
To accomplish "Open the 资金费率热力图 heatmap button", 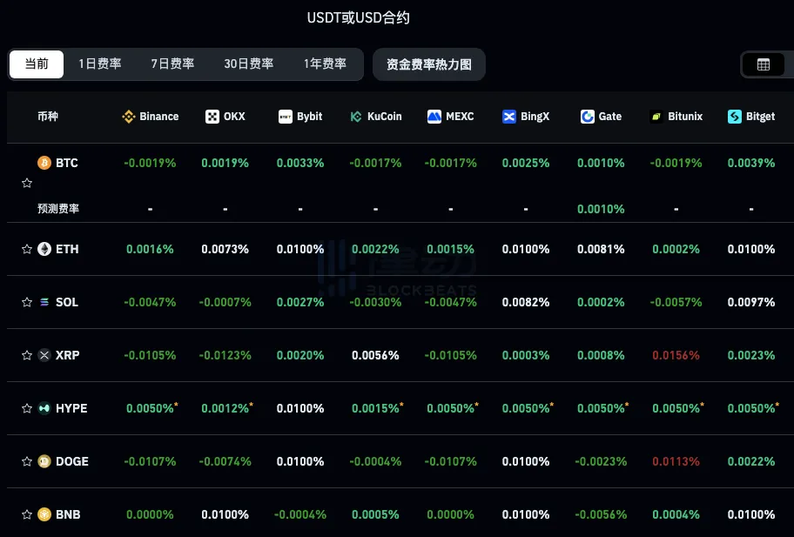I will click(429, 64).
